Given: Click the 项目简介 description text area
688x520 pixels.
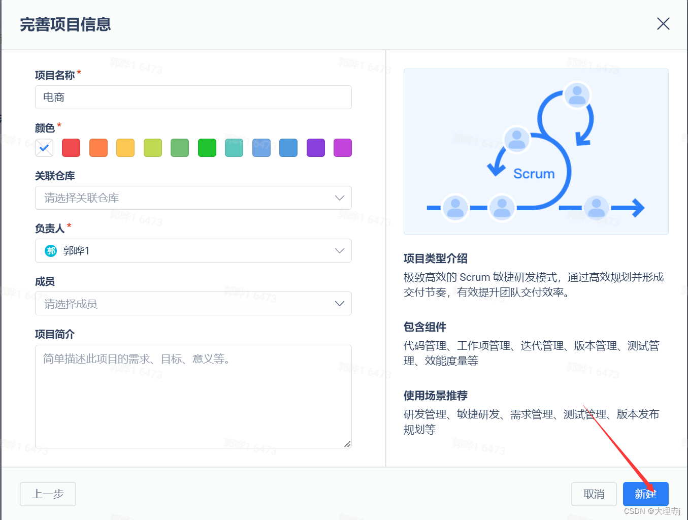Looking at the screenshot, I should tap(193, 397).
